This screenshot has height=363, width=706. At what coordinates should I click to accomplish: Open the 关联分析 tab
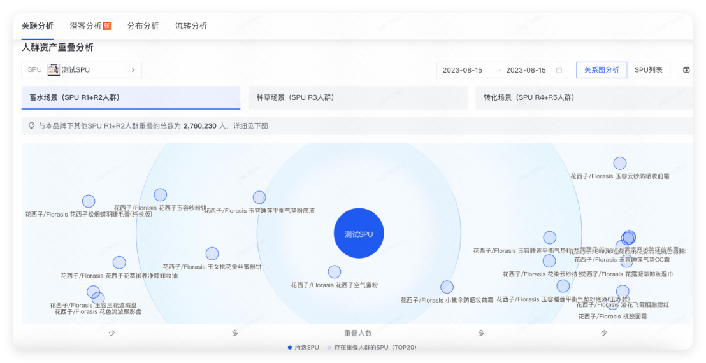(38, 26)
